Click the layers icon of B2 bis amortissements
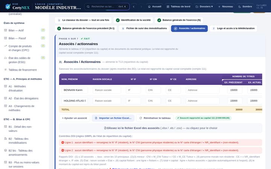 [6, 150]
